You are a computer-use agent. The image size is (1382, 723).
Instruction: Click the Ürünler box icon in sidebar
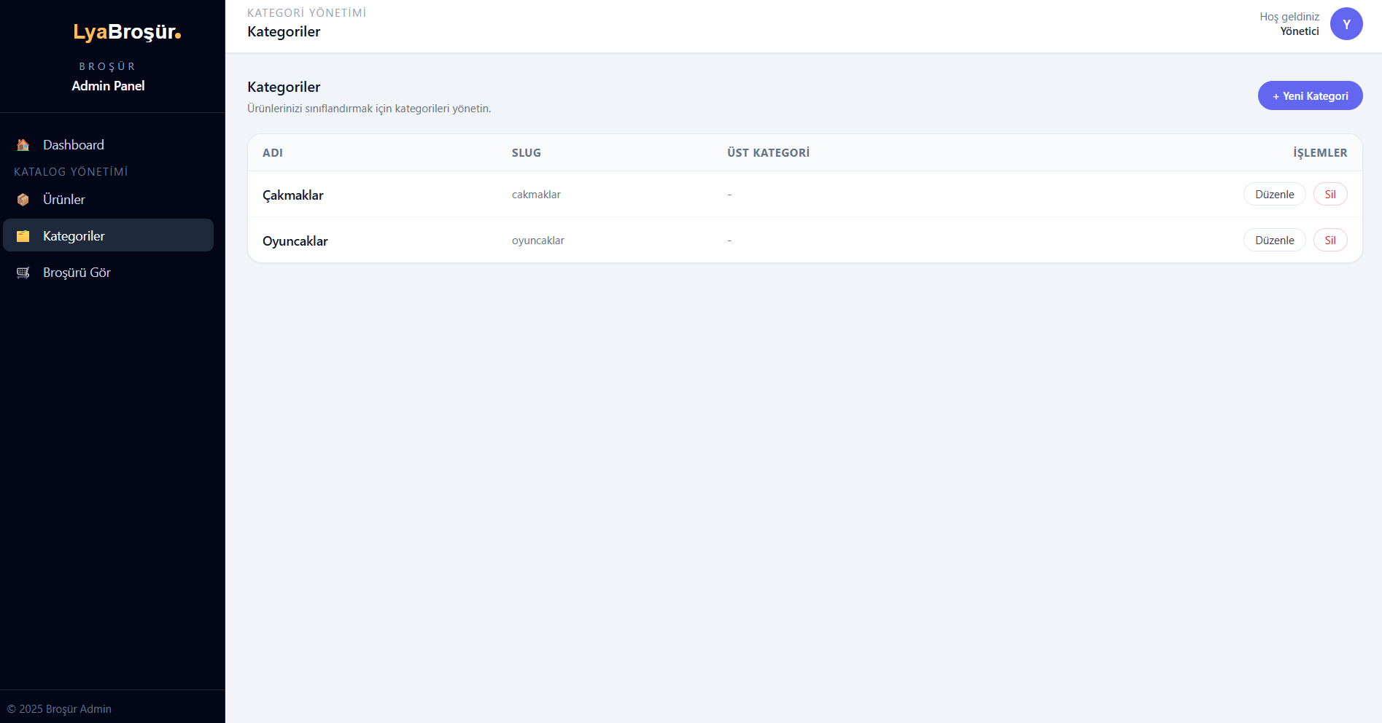23,200
